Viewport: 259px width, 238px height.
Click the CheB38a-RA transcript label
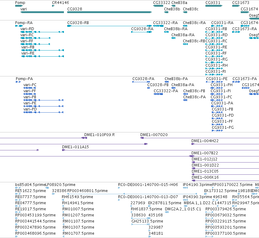click(183, 35)
